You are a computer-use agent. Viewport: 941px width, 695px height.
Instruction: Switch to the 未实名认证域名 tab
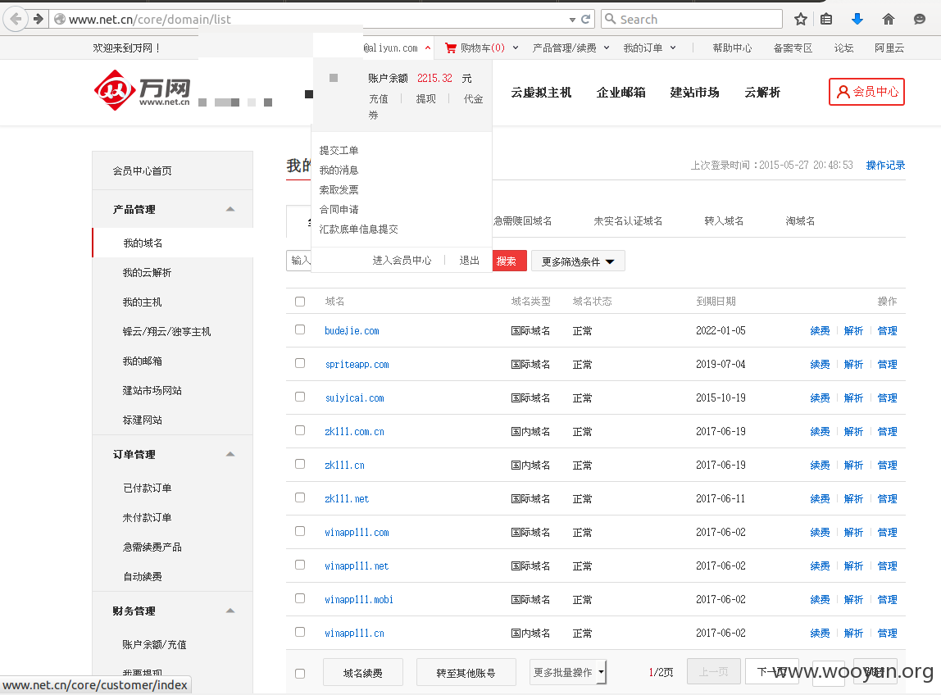pyautogui.click(x=628, y=220)
